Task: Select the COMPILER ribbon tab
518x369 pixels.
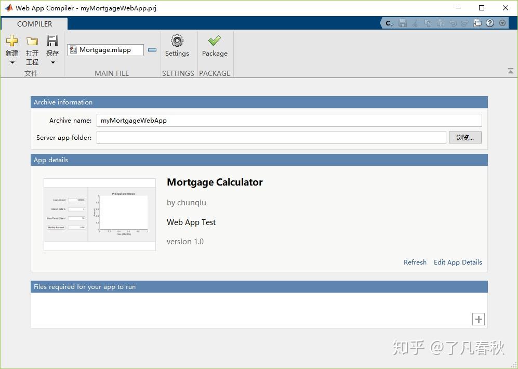Action: pyautogui.click(x=35, y=23)
